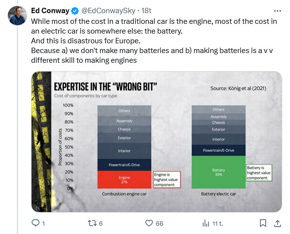Open the three-dot more options menu

pyautogui.click(x=277, y=11)
